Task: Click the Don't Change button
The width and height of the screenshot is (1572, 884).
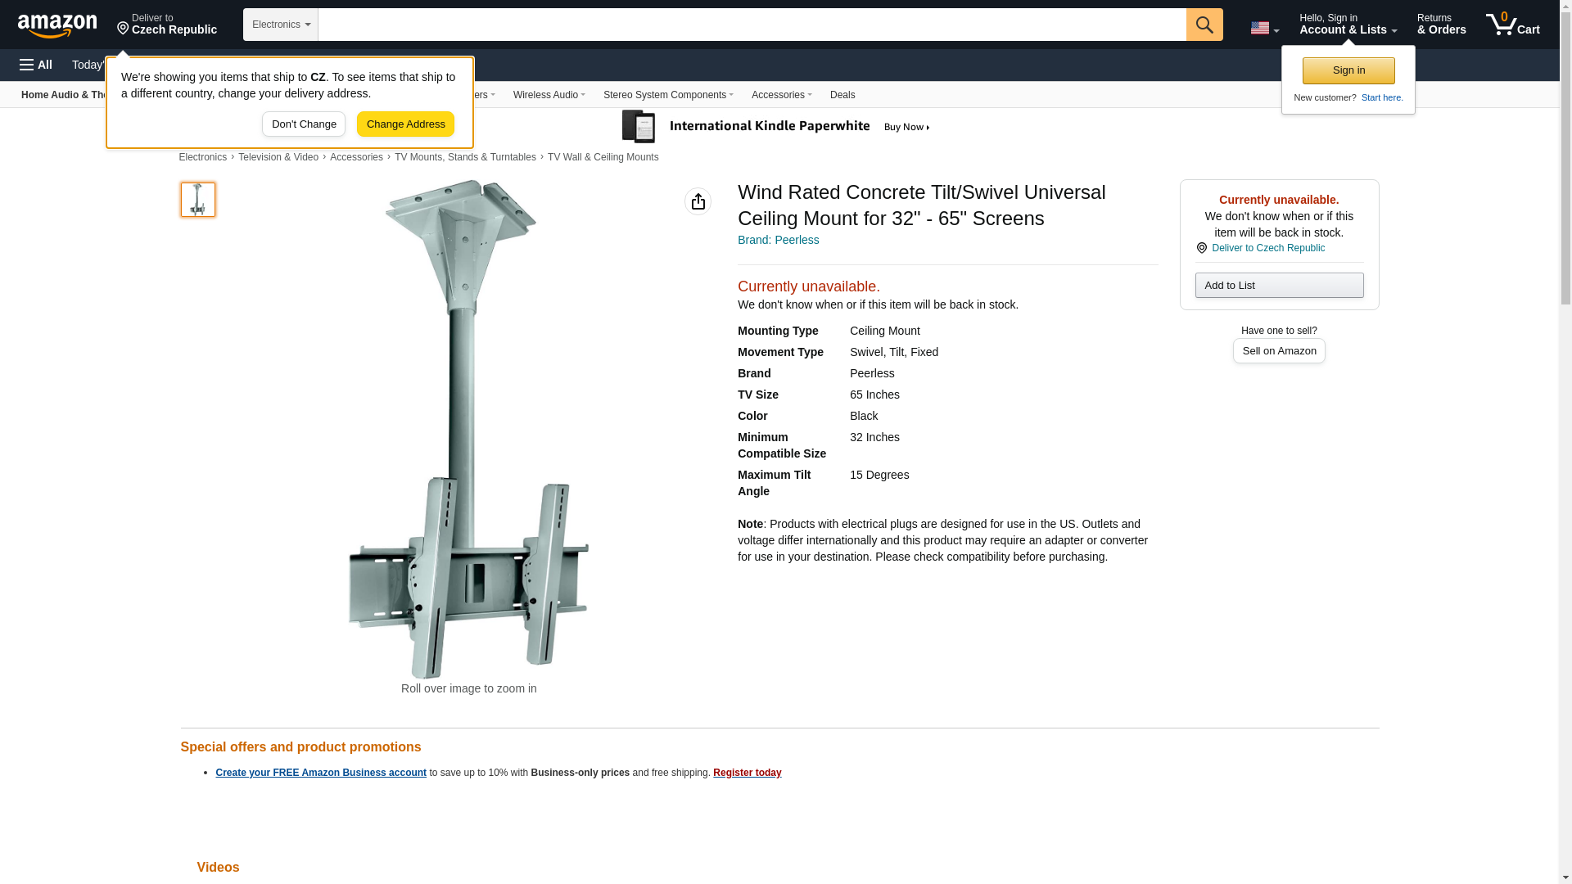Action: pos(304,124)
